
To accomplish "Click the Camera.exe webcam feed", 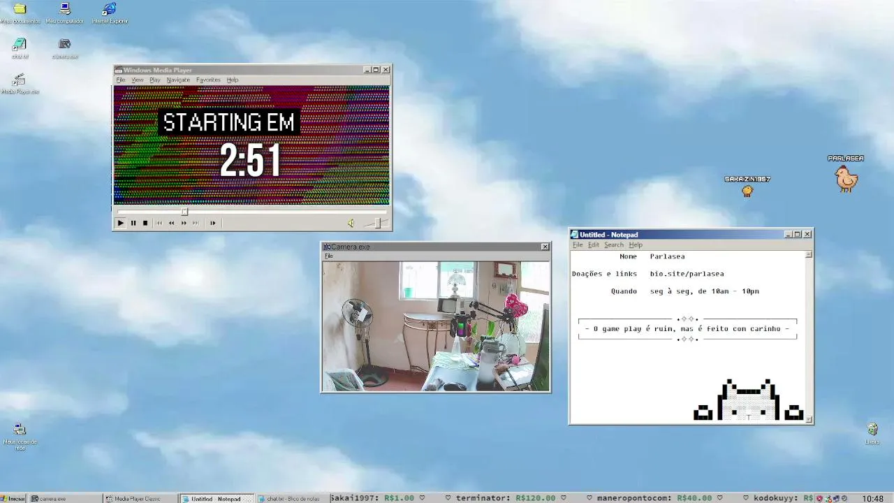I will [x=436, y=326].
